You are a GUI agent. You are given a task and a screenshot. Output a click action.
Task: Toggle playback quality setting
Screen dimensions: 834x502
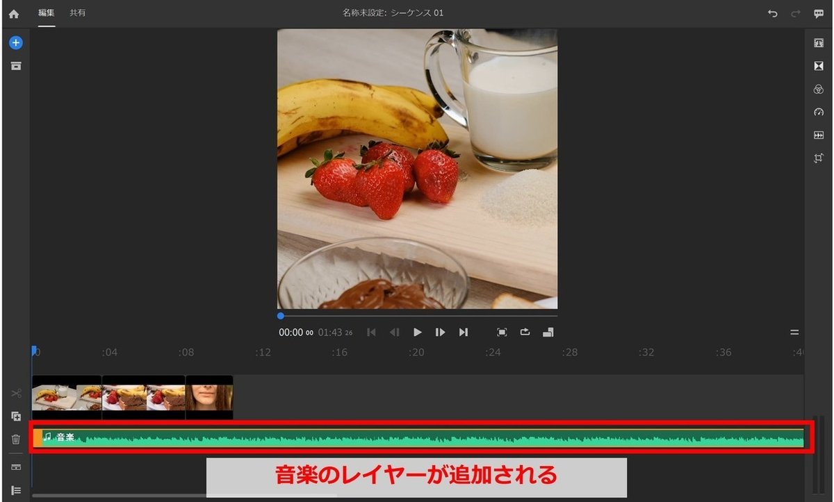point(548,332)
